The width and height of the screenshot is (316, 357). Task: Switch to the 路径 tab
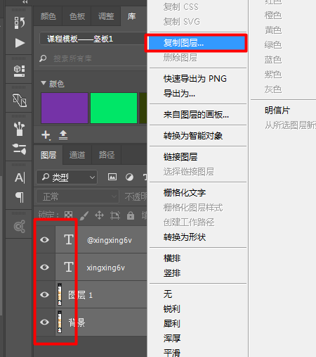[x=106, y=155]
